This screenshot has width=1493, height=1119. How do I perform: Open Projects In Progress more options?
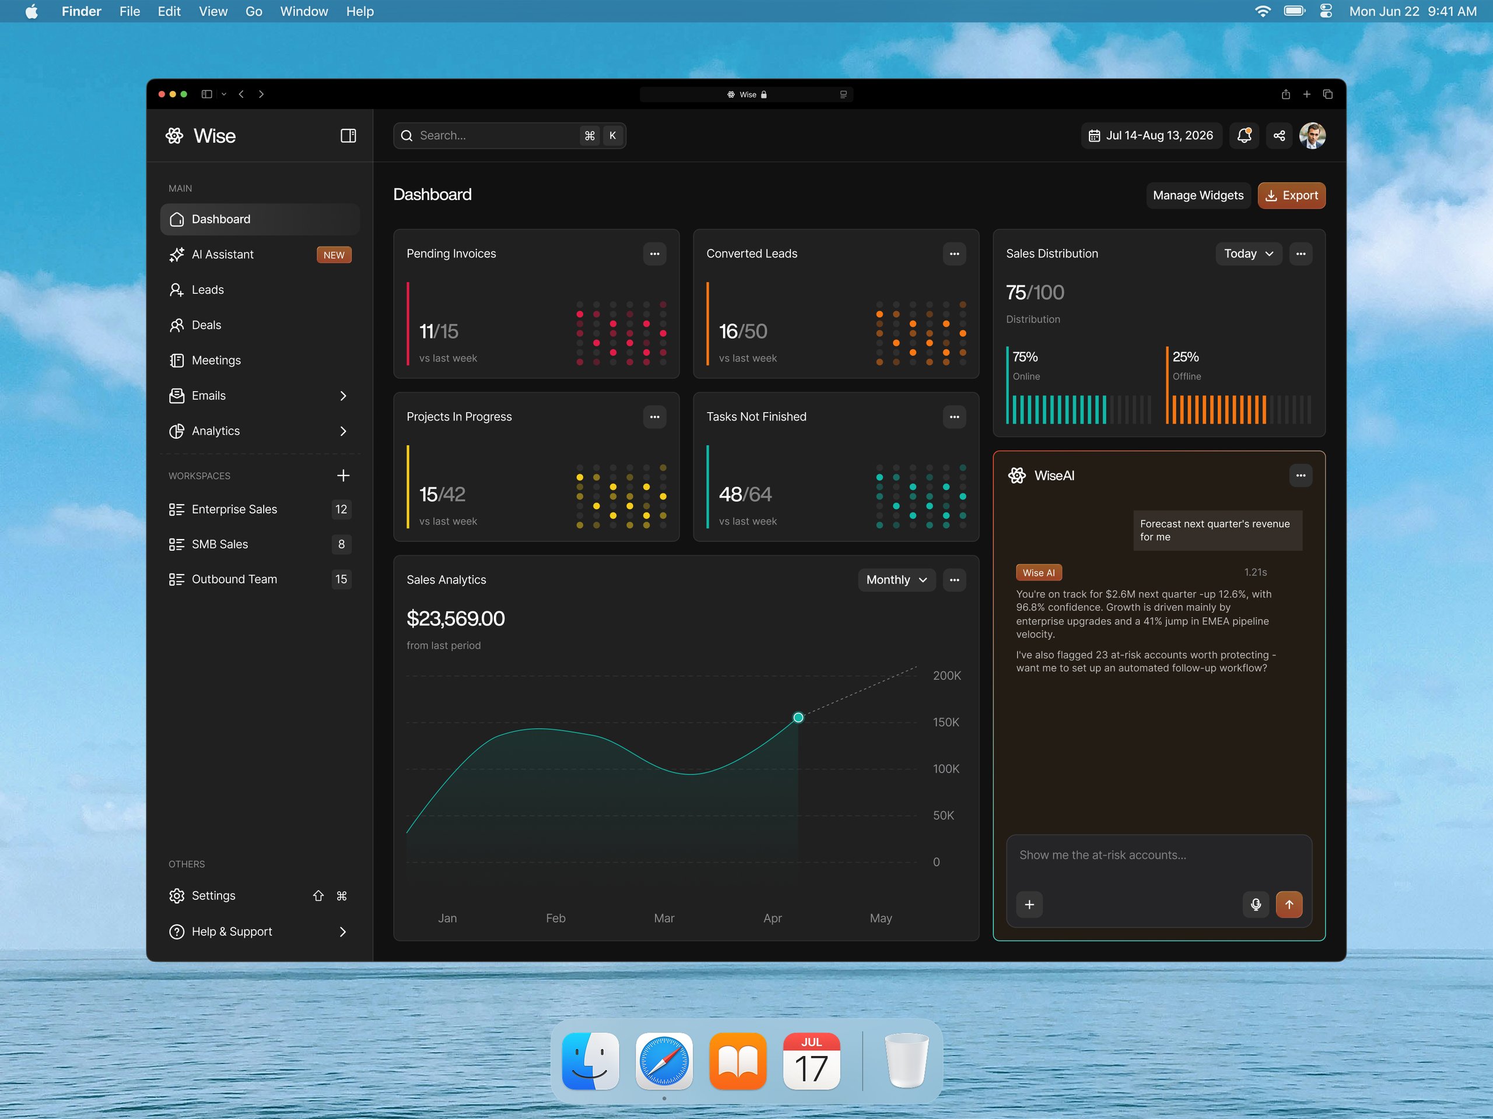click(654, 417)
